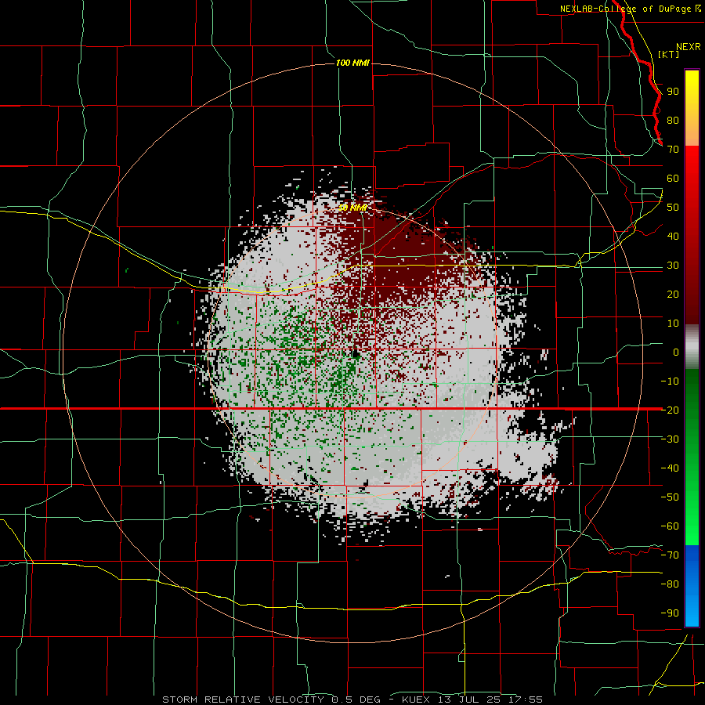The width and height of the screenshot is (705, 705).
Task: Click the "20" value on velocity scale
Action: click(x=673, y=295)
